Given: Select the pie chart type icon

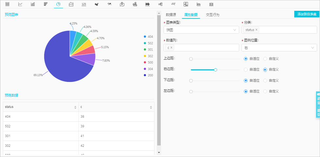Looking at the screenshot, I should pyautogui.click(x=58, y=4).
